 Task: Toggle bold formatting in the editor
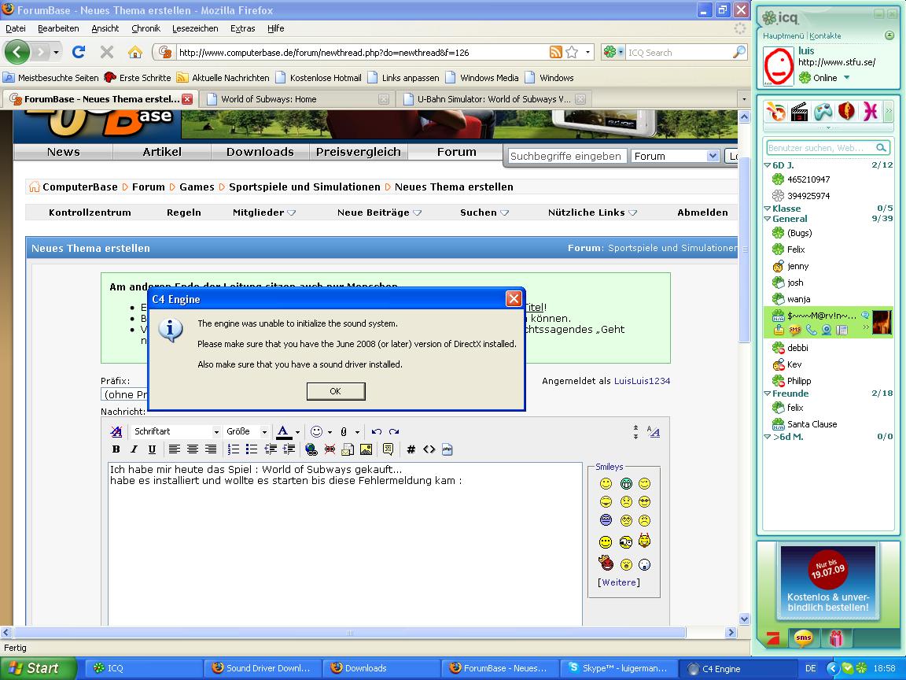click(x=116, y=449)
